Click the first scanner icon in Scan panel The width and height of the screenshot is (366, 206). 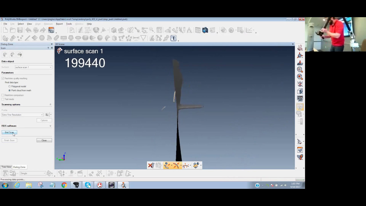pyautogui.click(x=5, y=54)
